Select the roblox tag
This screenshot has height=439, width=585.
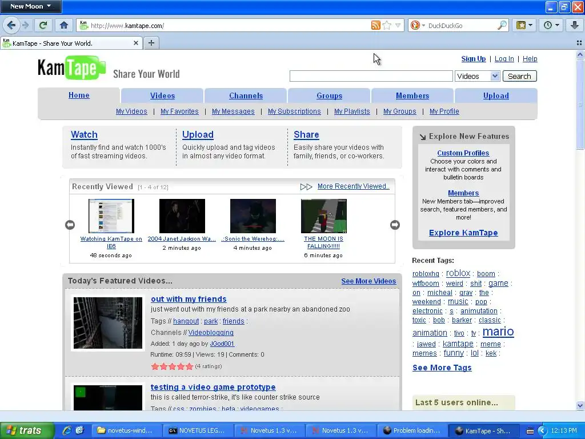(458, 273)
